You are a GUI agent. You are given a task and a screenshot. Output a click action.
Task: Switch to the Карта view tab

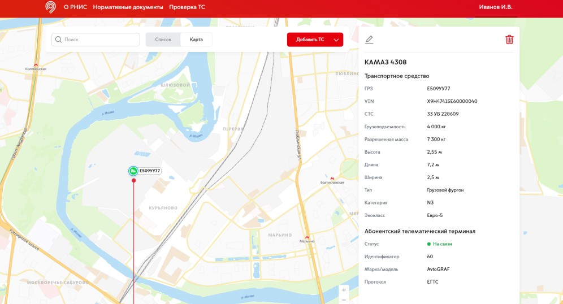196,40
